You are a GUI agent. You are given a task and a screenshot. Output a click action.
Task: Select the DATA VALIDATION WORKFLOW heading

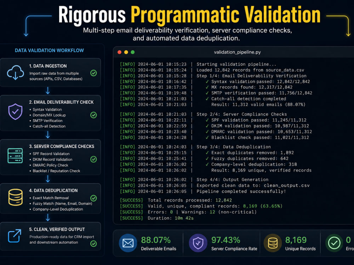pyautogui.click(x=49, y=50)
